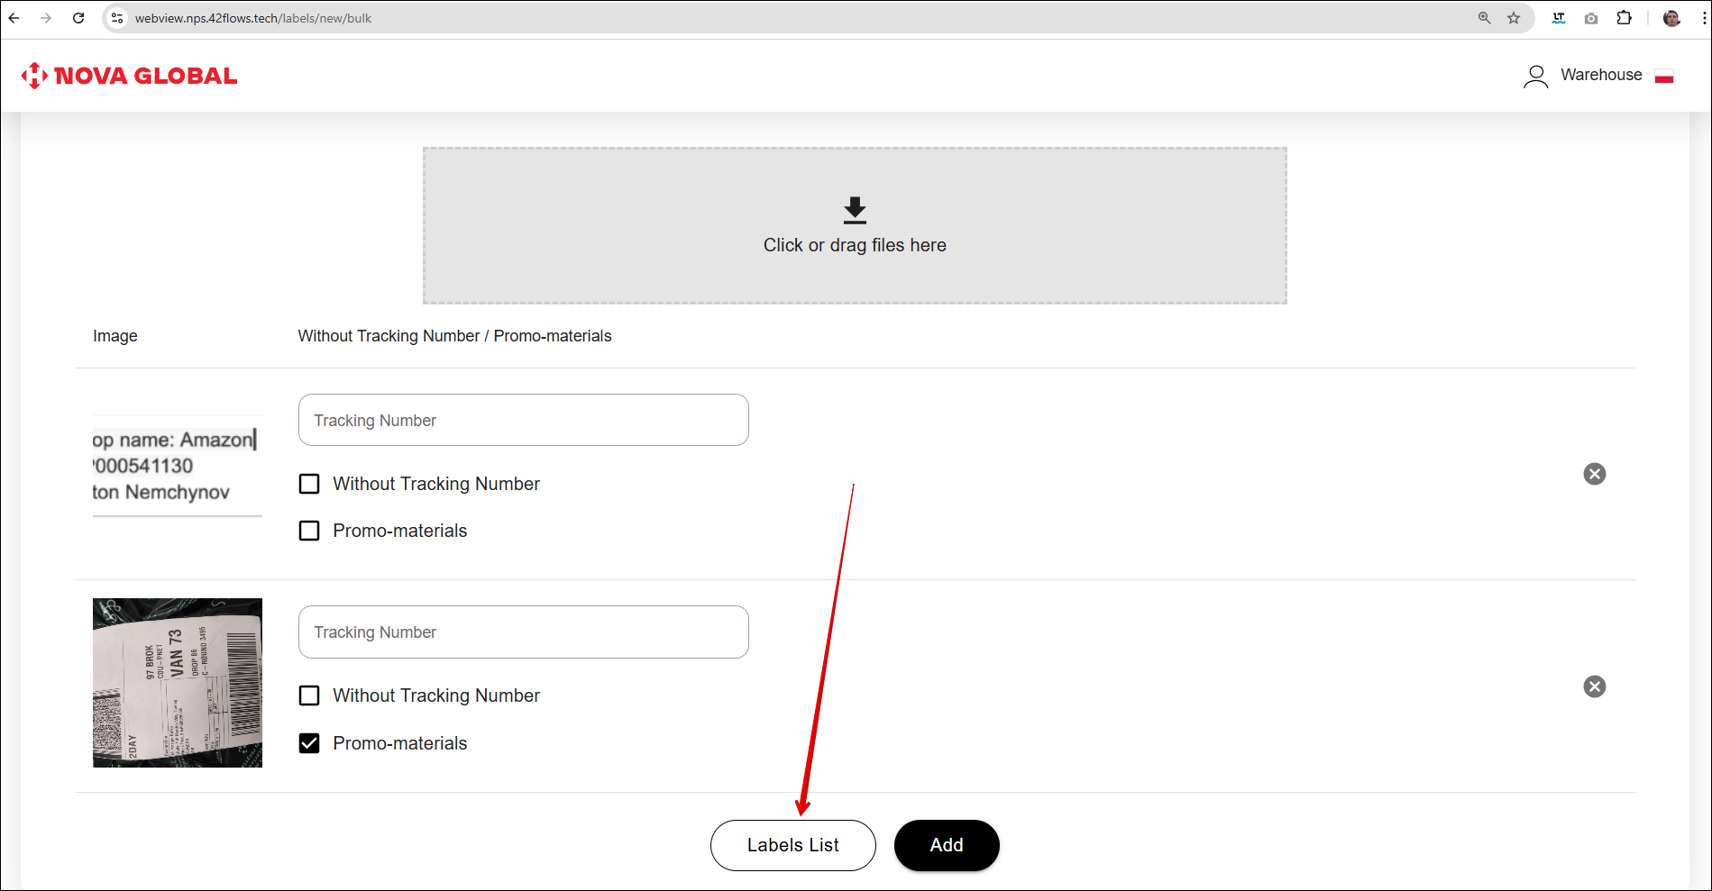1712x891 pixels.
Task: Focus the first Tracking Number input field
Action: (523, 420)
